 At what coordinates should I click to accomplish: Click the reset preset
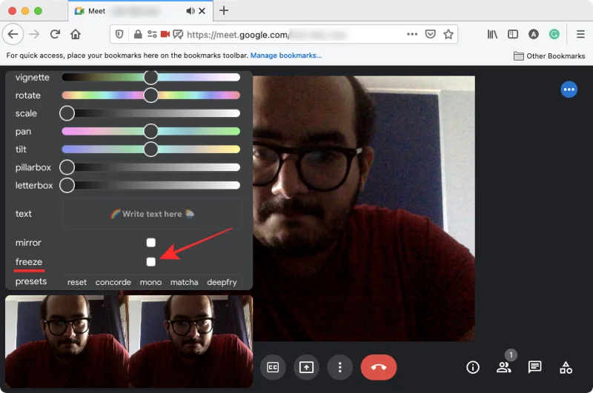[77, 282]
